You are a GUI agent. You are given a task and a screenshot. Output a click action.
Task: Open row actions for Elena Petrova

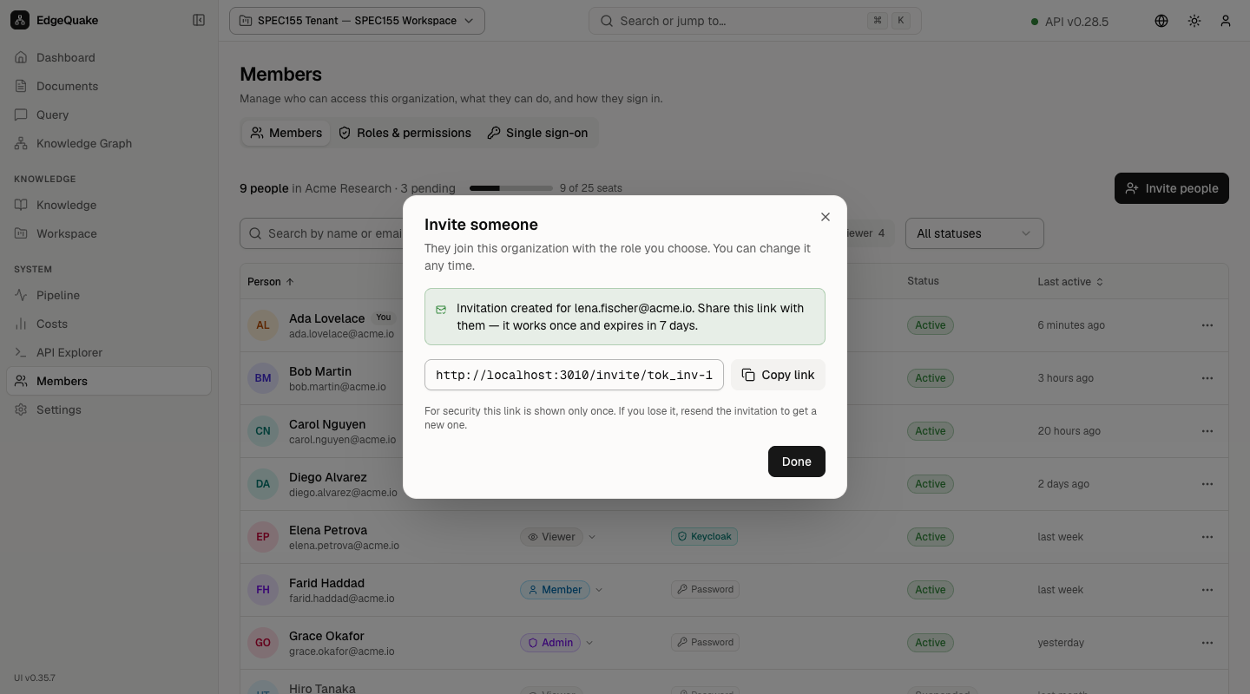[1207, 537]
